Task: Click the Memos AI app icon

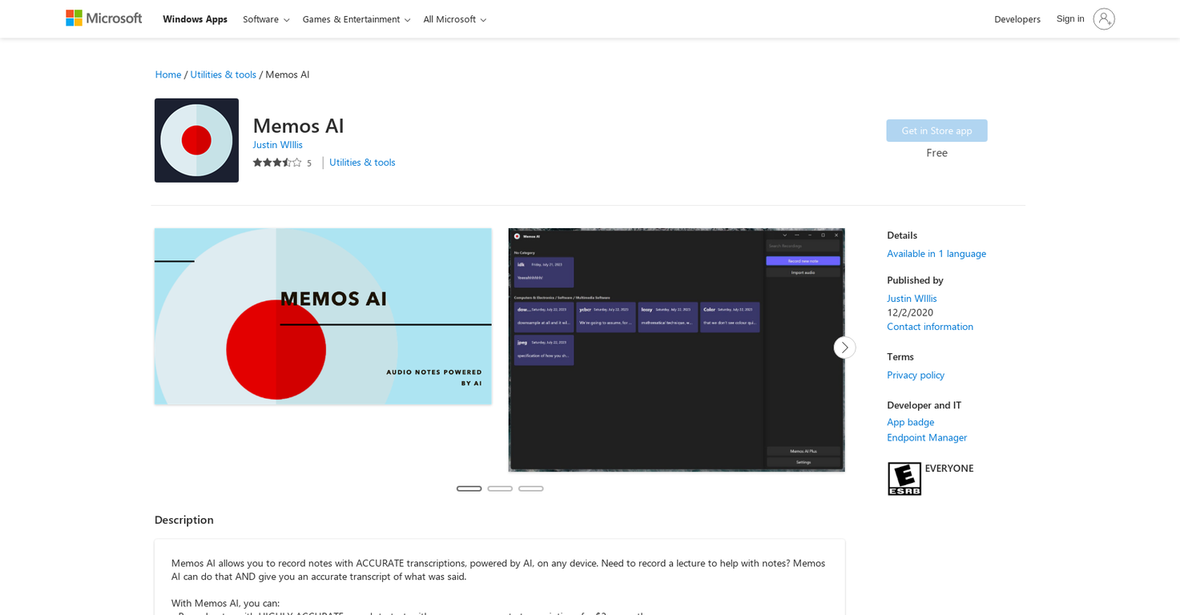Action: [196, 140]
